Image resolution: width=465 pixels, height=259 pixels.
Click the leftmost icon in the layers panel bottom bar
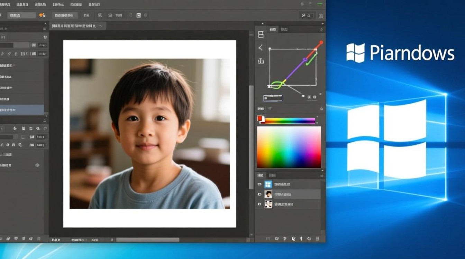267,239
